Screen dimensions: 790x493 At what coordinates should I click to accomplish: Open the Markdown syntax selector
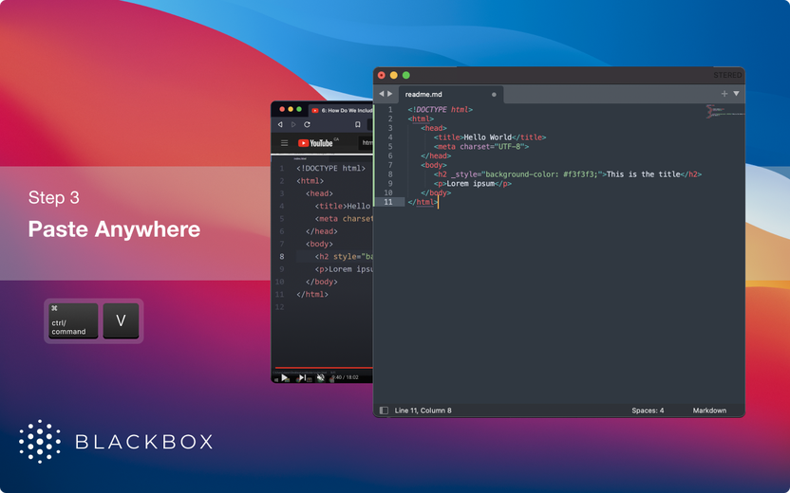[x=709, y=411]
